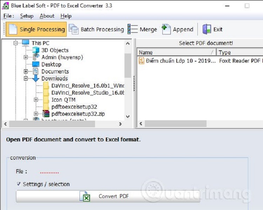Click the DaVinci_Resolve_Studio folder icon
263x210 pixels.
[x=46, y=93]
